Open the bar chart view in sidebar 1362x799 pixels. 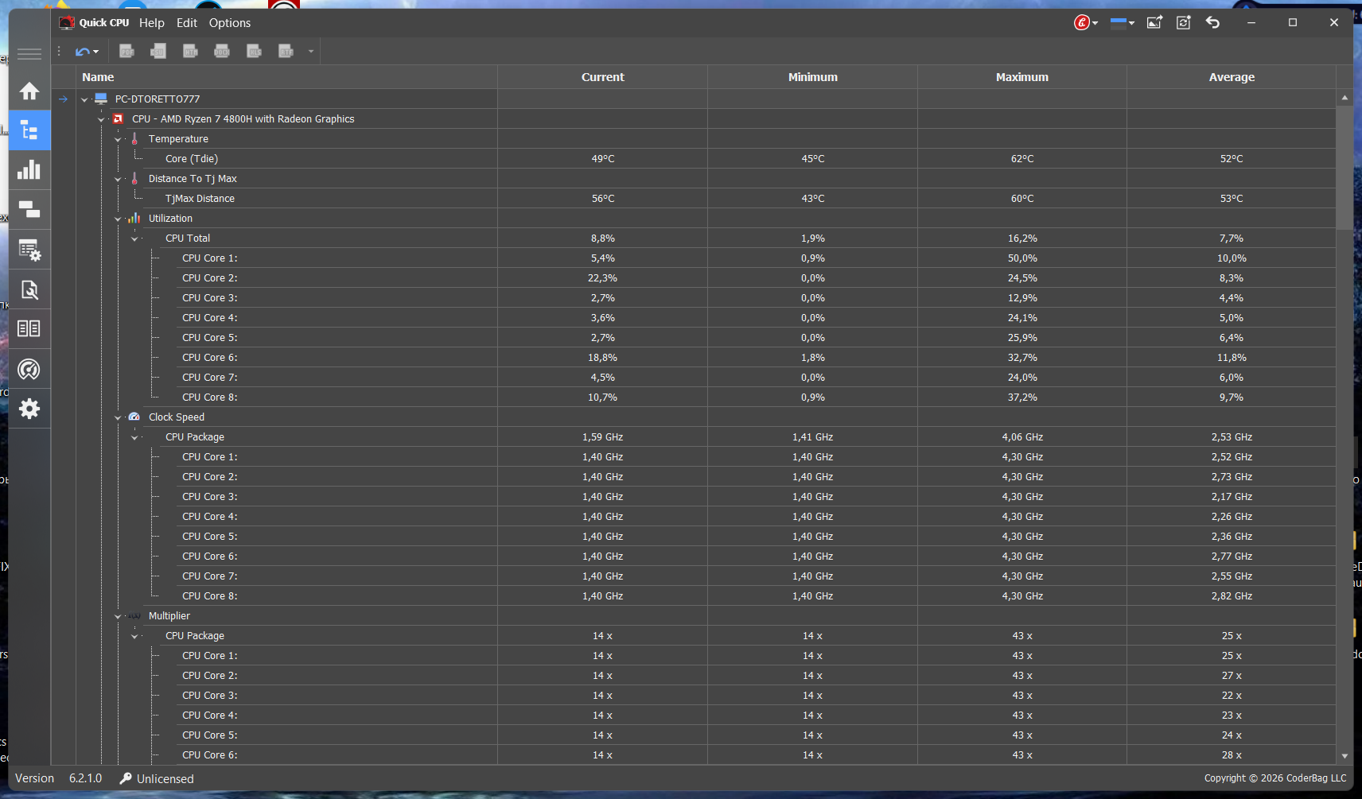[29, 170]
